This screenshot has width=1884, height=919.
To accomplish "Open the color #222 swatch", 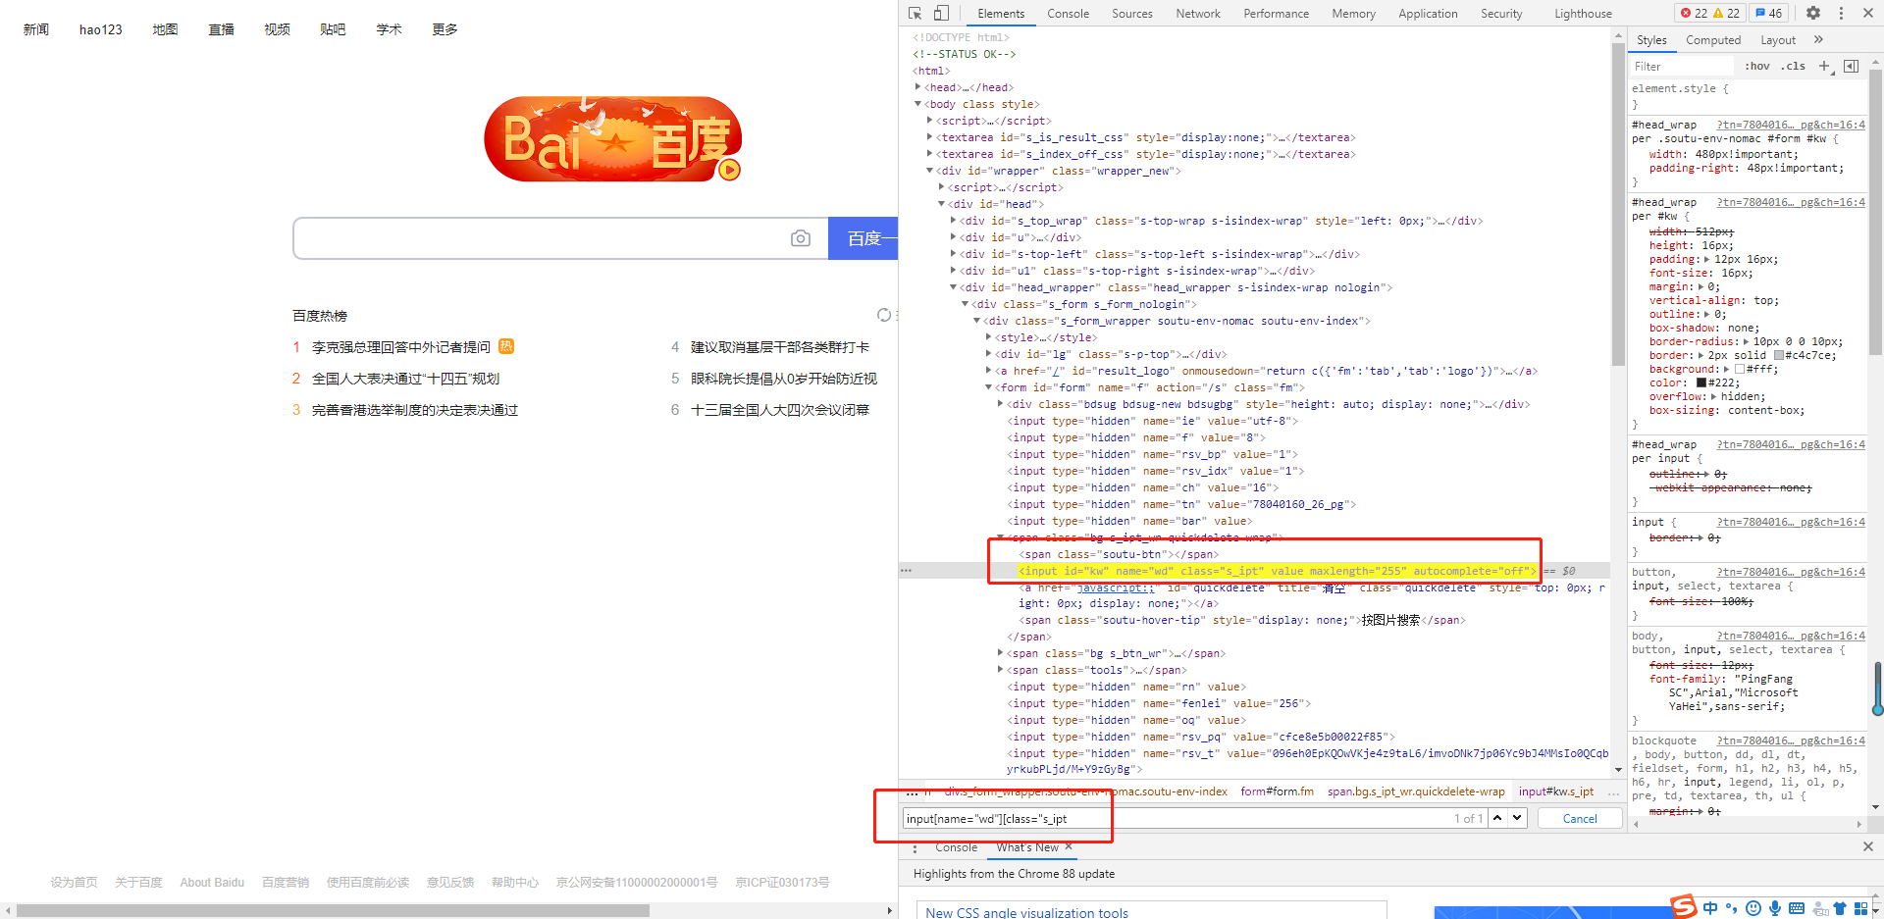I will pos(1701,383).
